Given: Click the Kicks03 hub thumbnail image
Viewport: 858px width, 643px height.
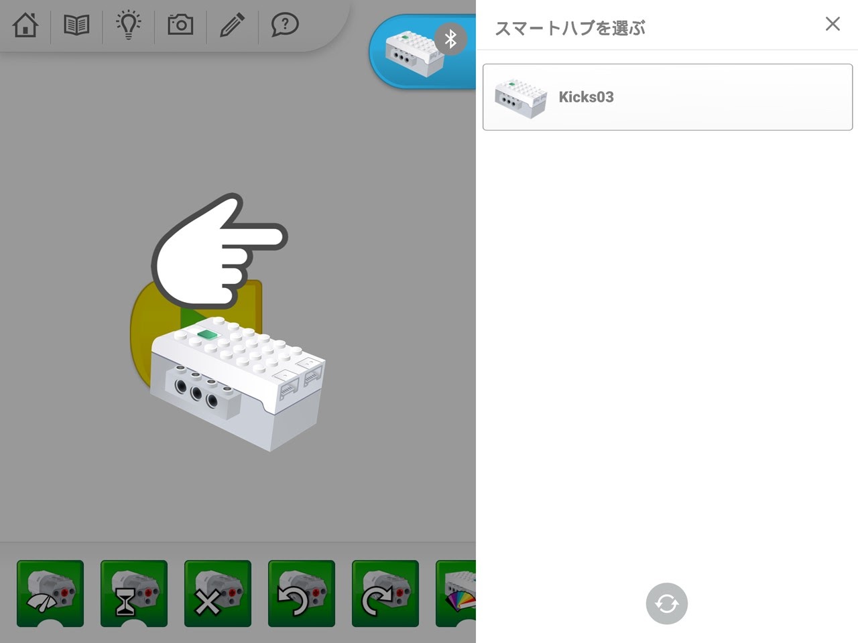Looking at the screenshot, I should coord(520,98).
